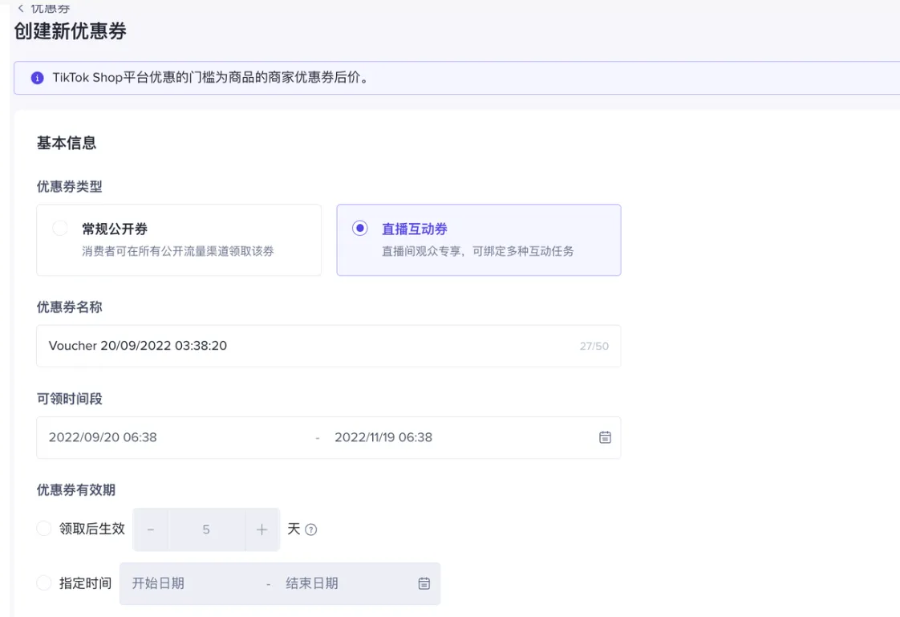
Task: Click the TikTok Shop平台优惠 notice text
Action: [211, 78]
